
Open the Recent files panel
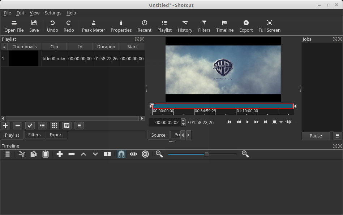coord(144,26)
